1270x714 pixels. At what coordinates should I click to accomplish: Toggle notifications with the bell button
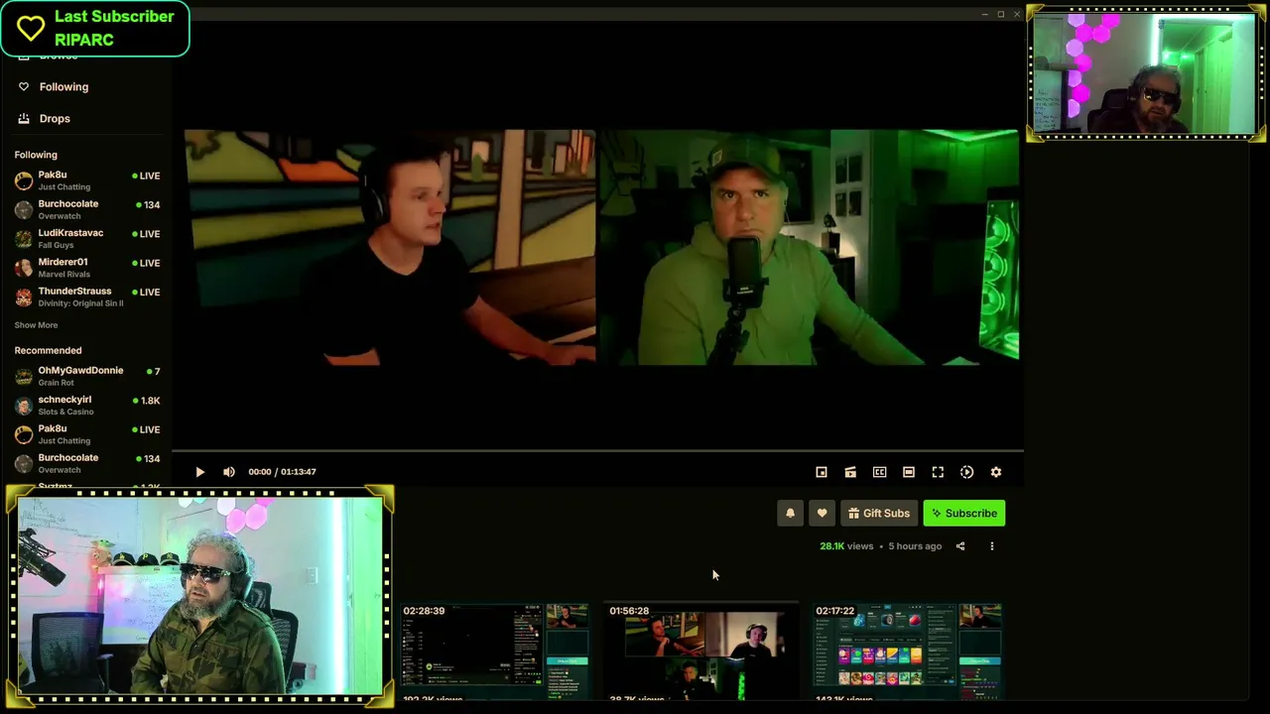coord(790,513)
